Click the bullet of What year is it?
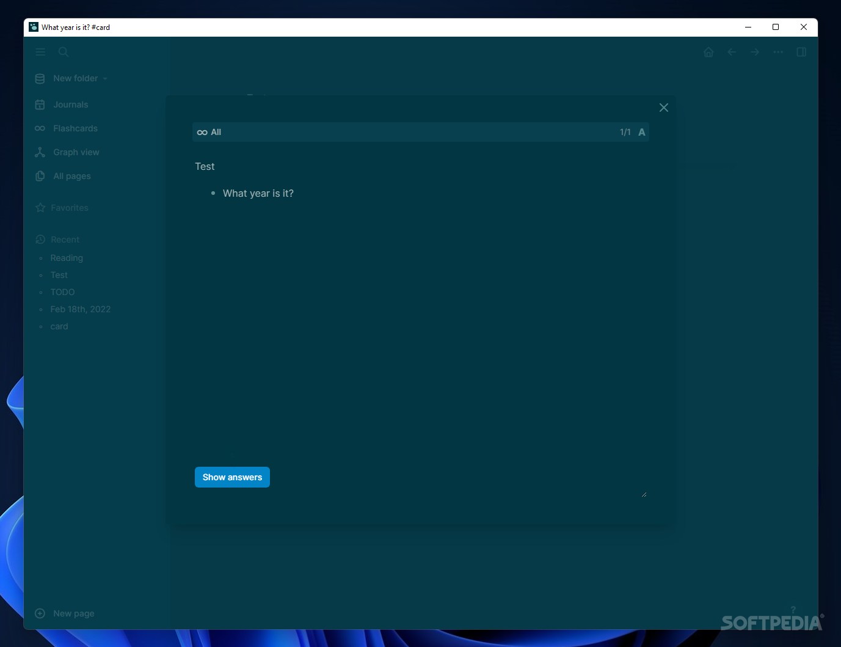The width and height of the screenshot is (841, 647). click(213, 193)
